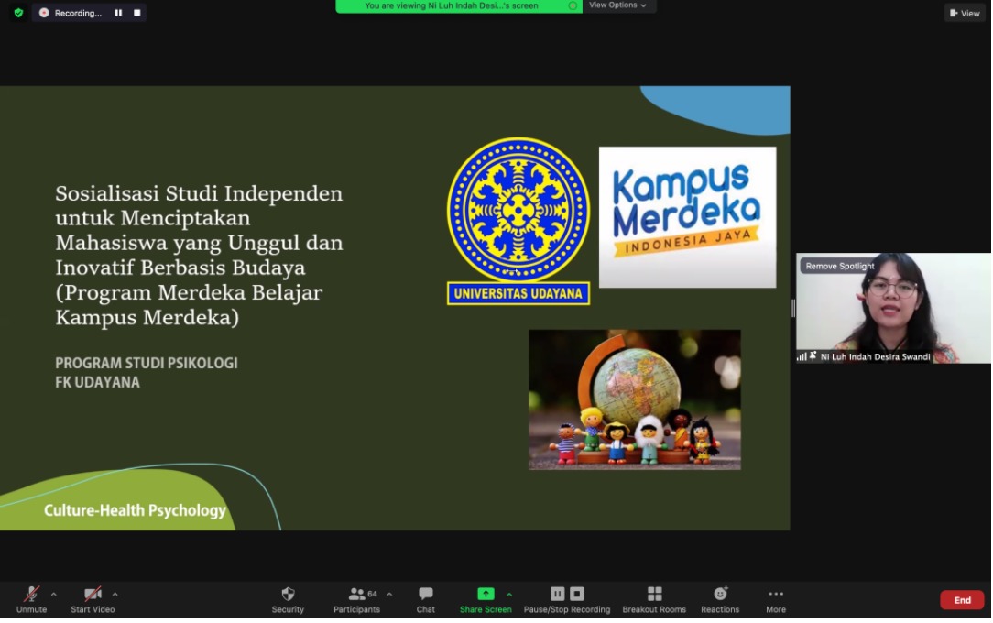Click the green screen-sharing notification bar
The image size is (993, 623).
459,6
